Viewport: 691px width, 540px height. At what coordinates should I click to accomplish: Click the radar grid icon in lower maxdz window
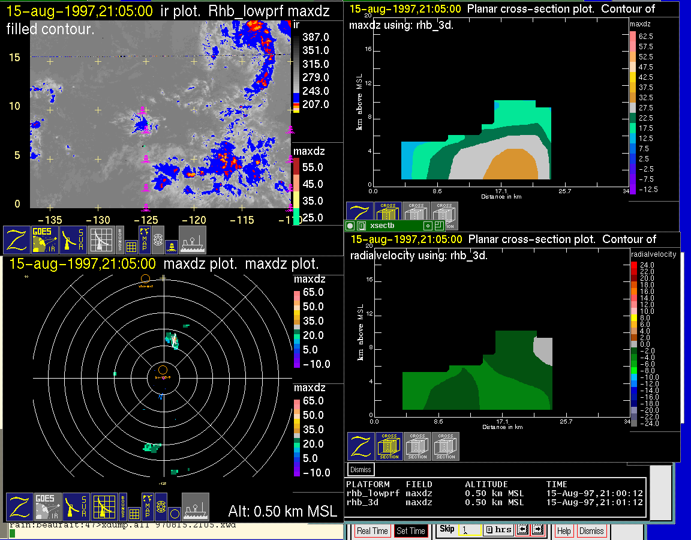[103, 506]
